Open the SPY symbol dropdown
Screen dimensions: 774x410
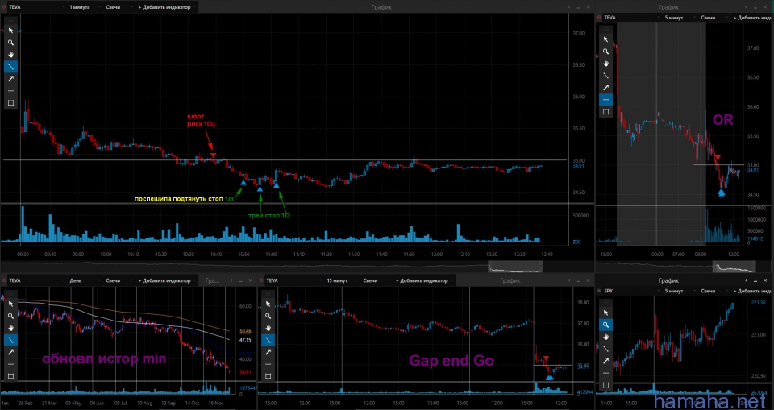point(630,291)
